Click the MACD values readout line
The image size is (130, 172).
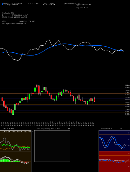point(15,17)
